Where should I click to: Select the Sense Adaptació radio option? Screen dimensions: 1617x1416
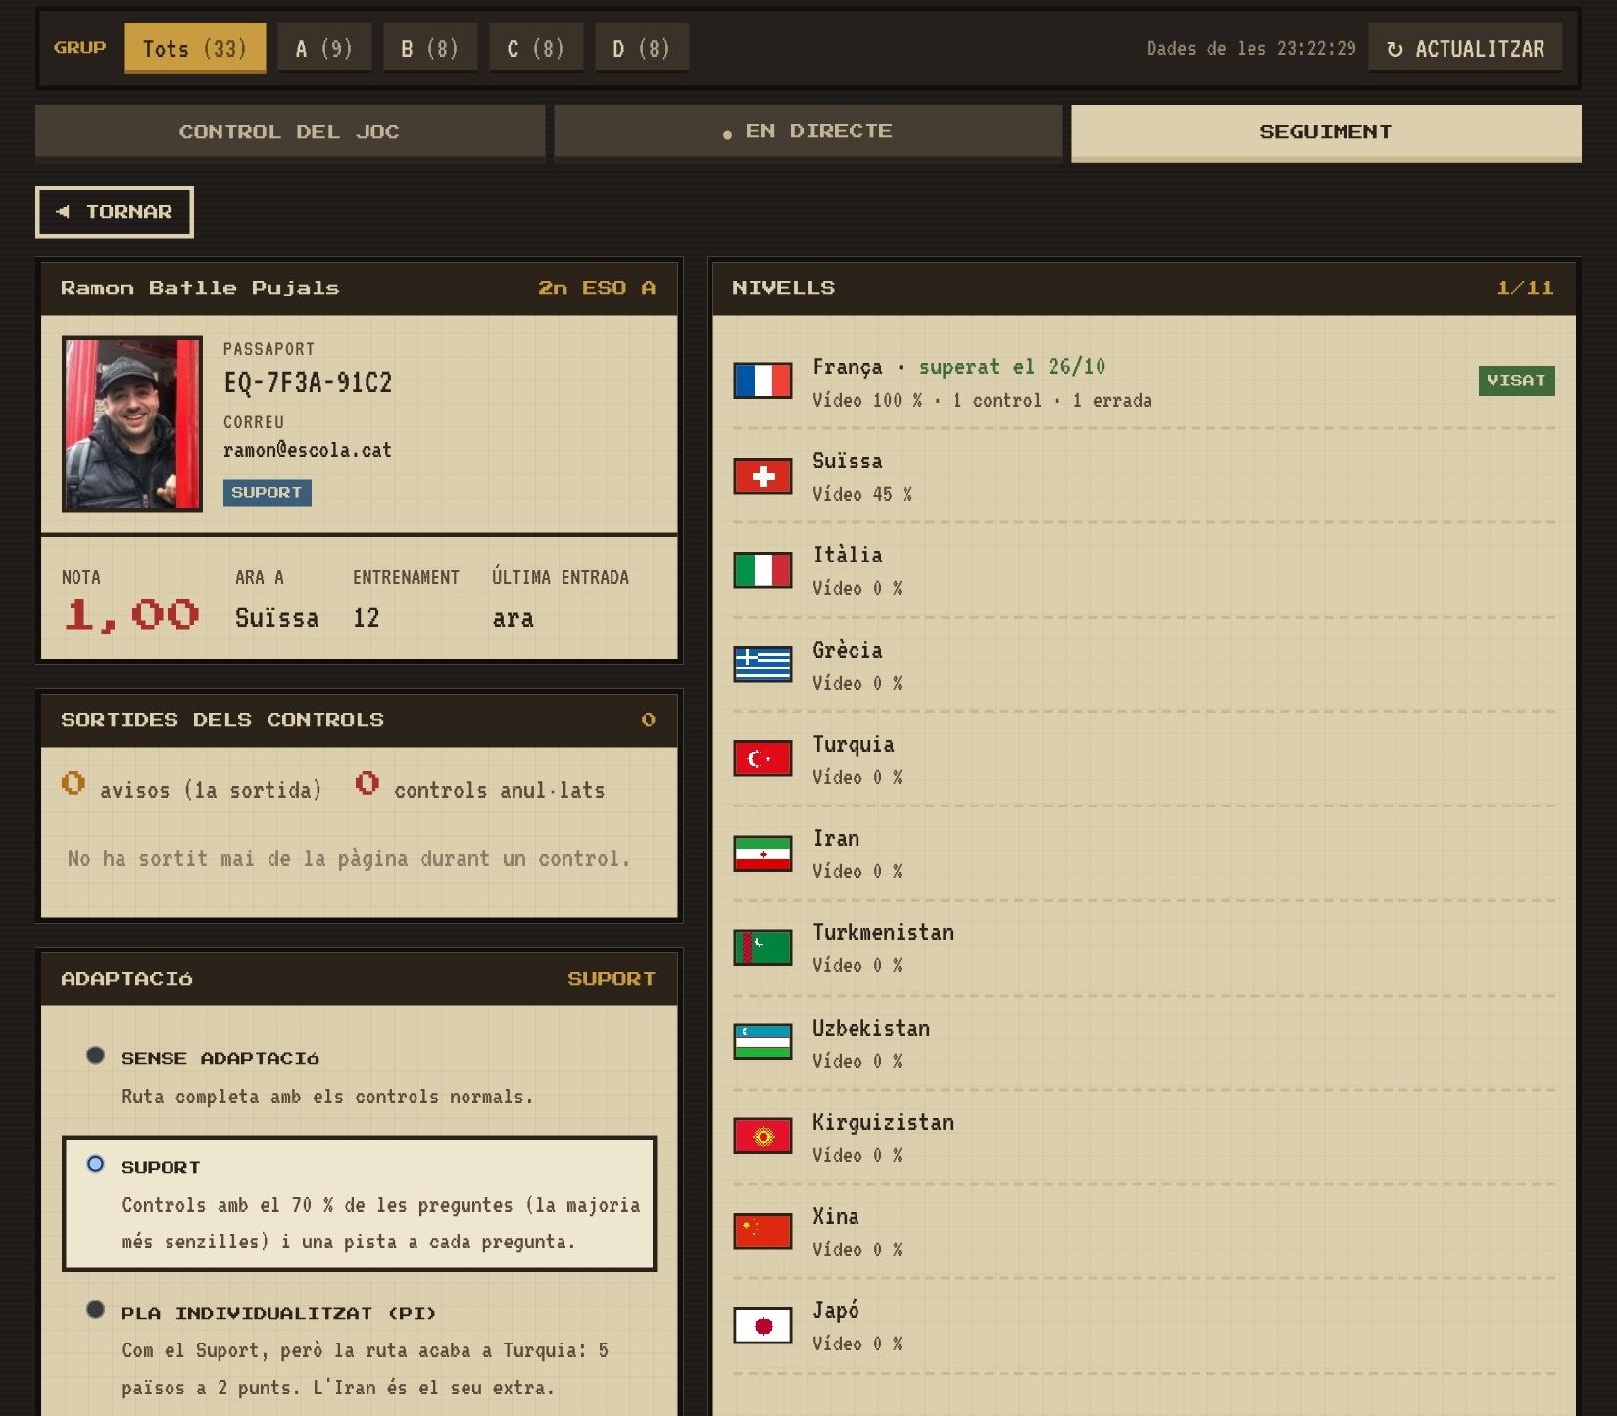95,1055
